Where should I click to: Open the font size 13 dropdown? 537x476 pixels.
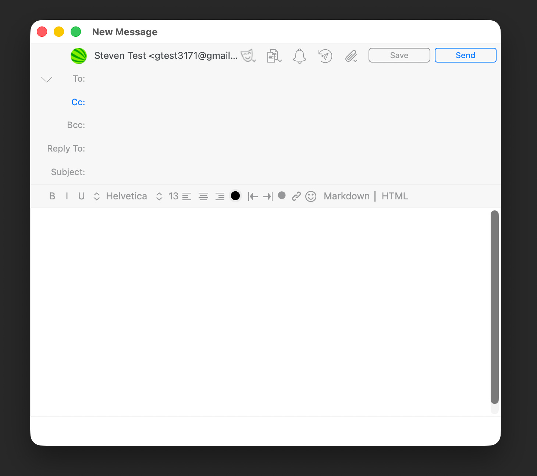click(x=167, y=196)
